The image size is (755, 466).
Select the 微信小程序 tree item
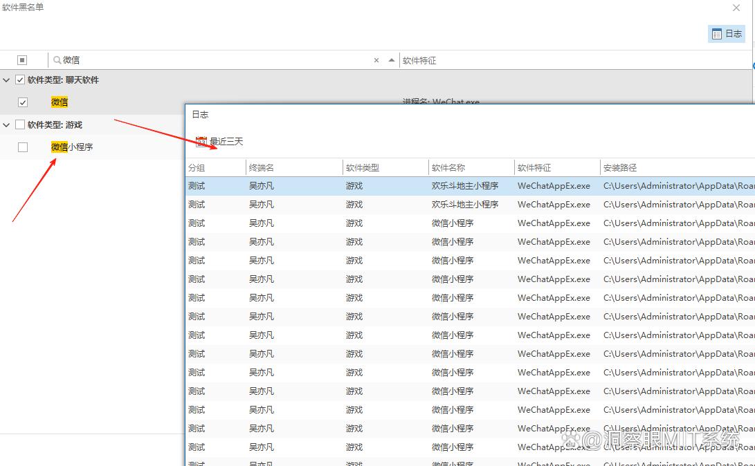pyautogui.click(x=72, y=147)
